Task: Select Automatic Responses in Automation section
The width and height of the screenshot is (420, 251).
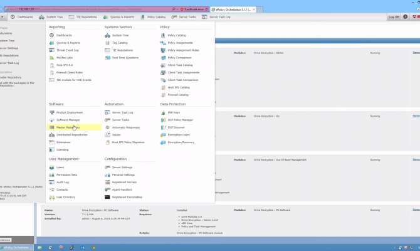Action: click(x=125, y=127)
